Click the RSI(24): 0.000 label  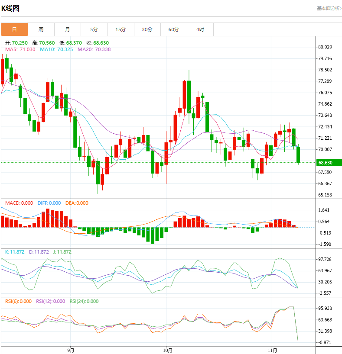(x=84, y=301)
